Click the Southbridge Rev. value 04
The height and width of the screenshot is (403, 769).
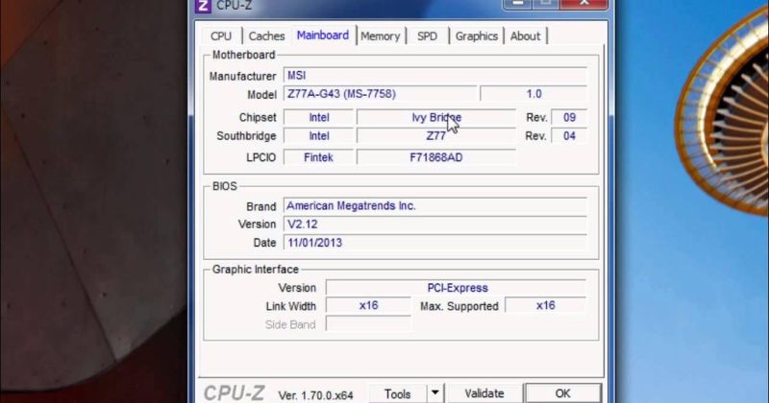(x=569, y=136)
